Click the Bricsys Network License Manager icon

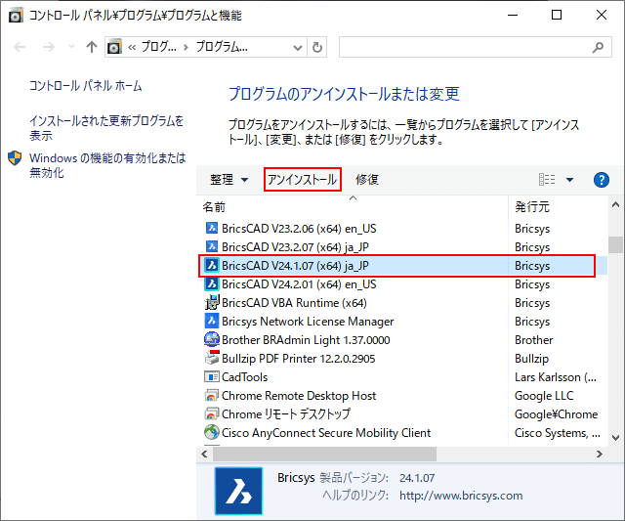click(x=212, y=322)
